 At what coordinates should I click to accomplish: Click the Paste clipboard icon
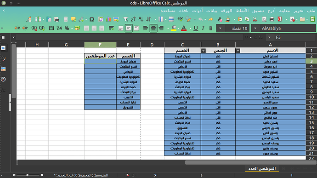coord(240,19)
